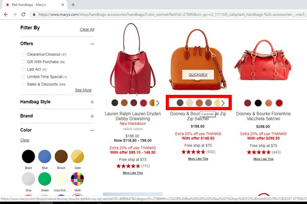Viewport: 307px width, 204px height.
Task: Collapse the Offers filter section
Action: [92, 44]
